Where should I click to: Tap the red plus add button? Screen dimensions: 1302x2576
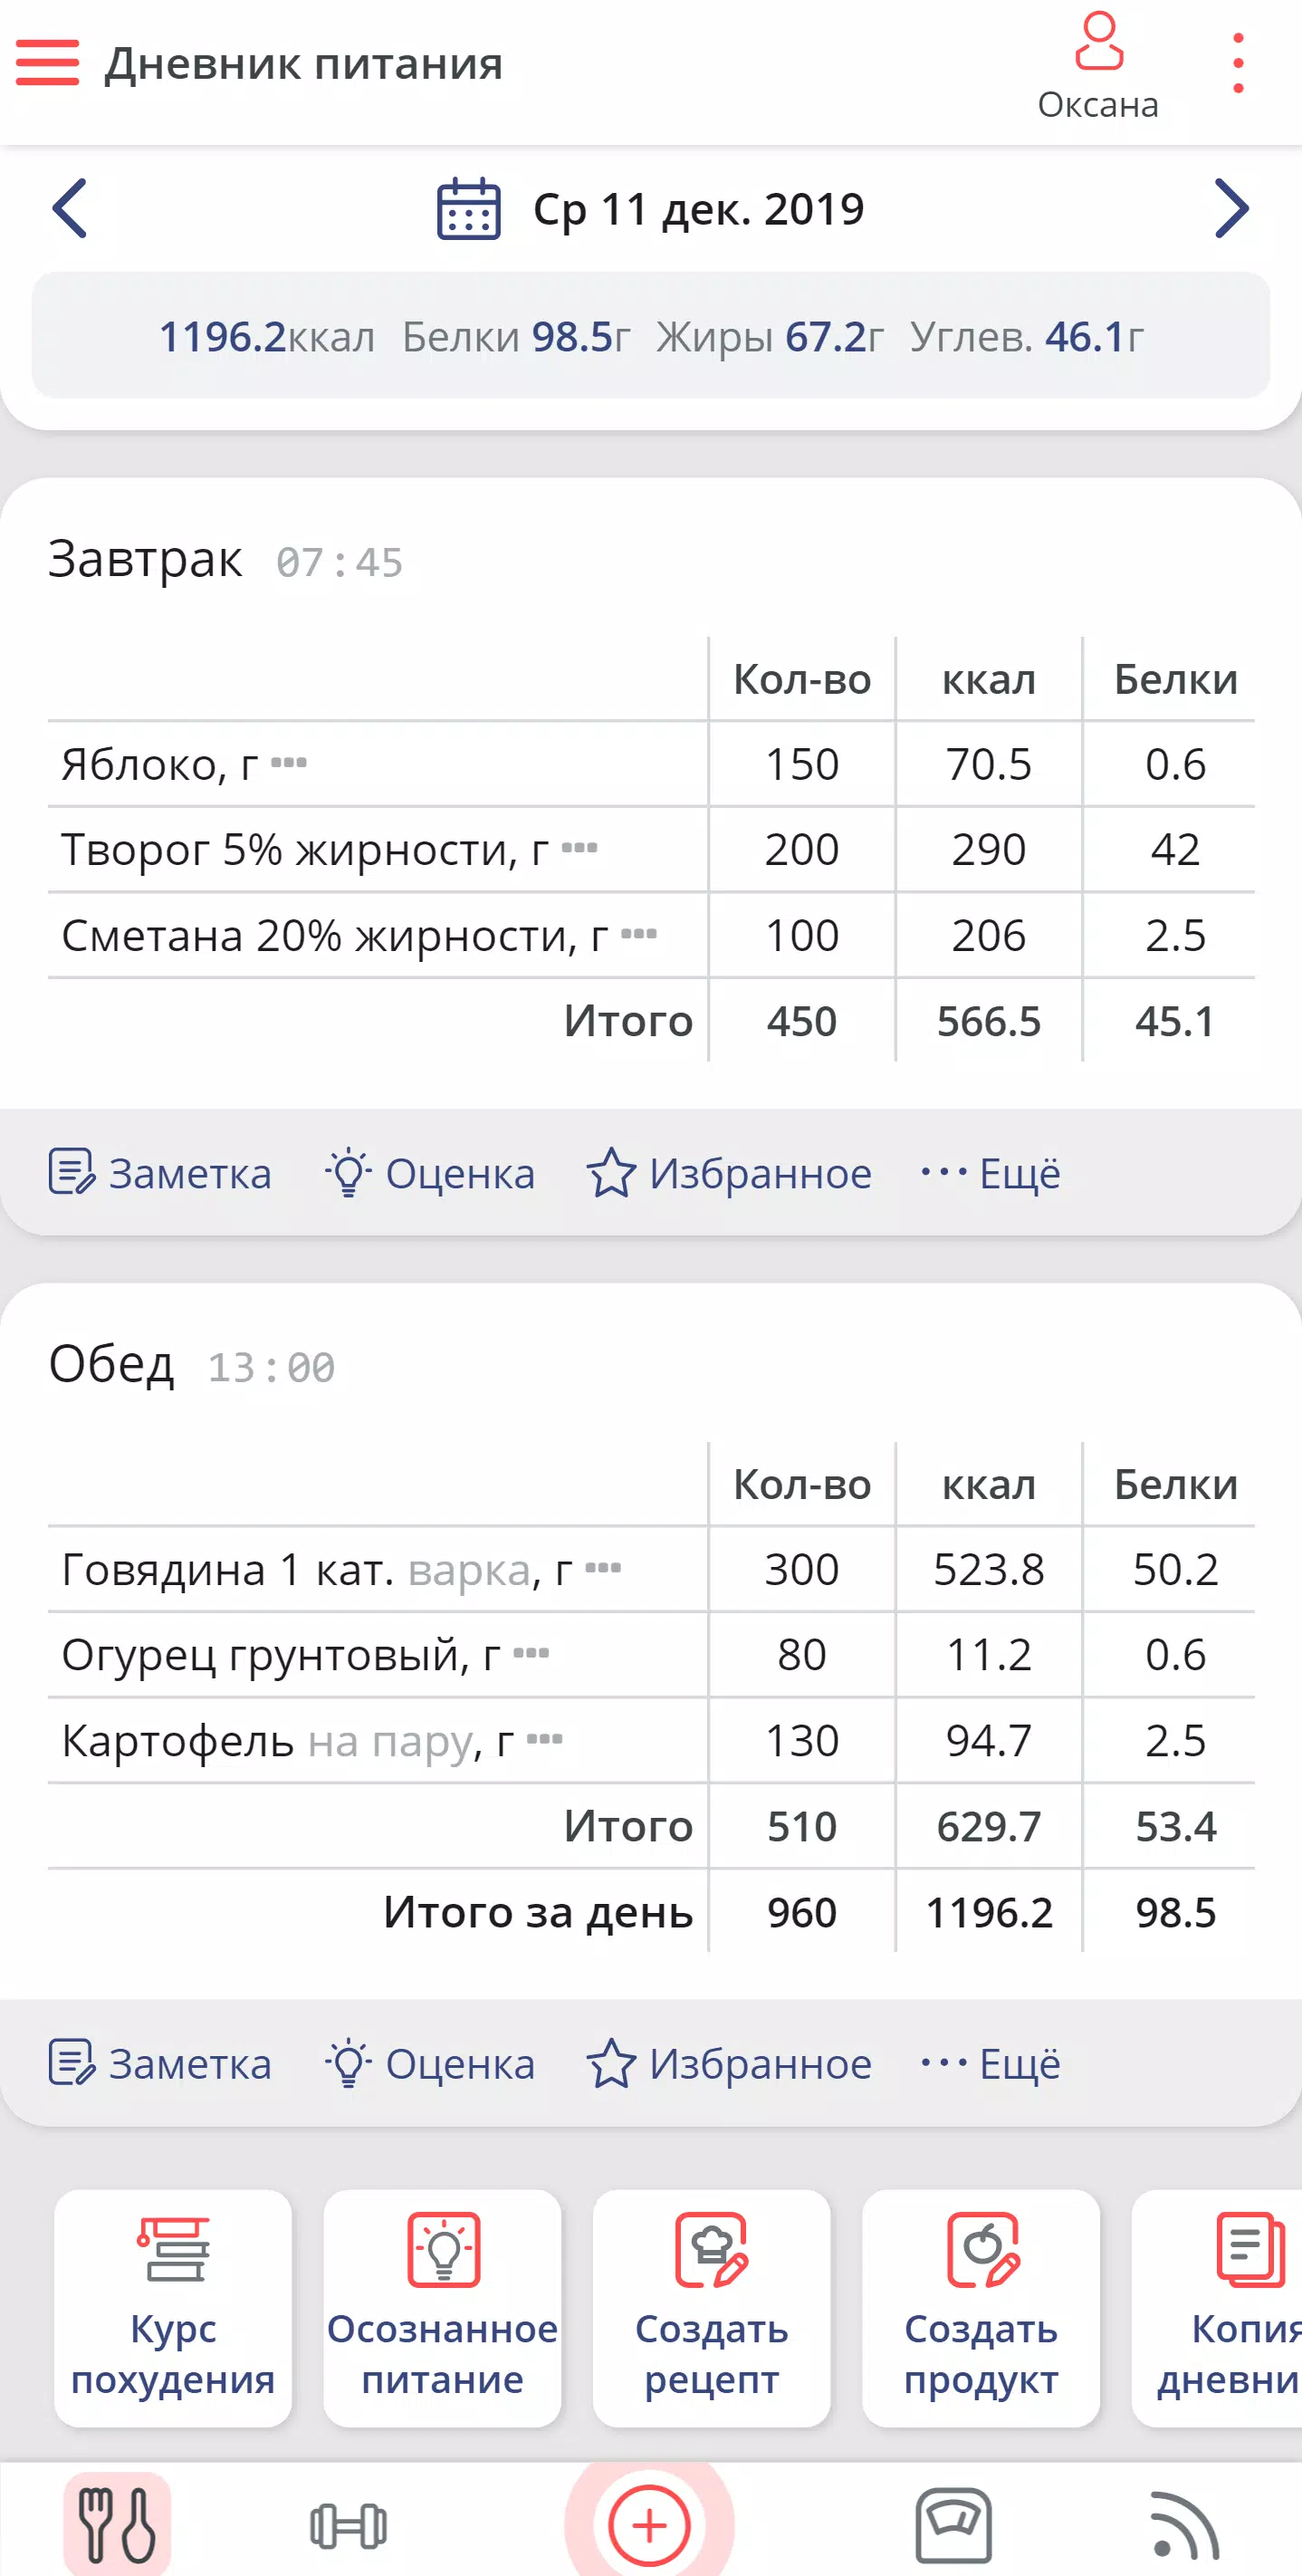click(649, 2525)
